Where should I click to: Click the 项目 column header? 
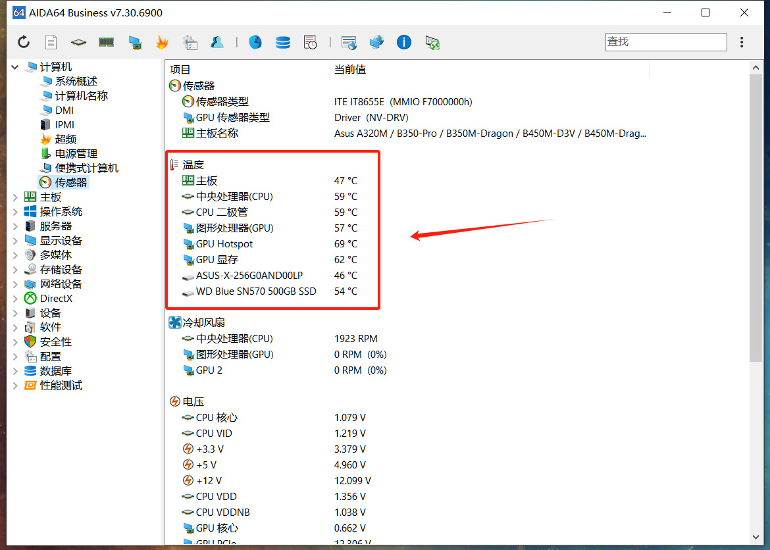(247, 69)
